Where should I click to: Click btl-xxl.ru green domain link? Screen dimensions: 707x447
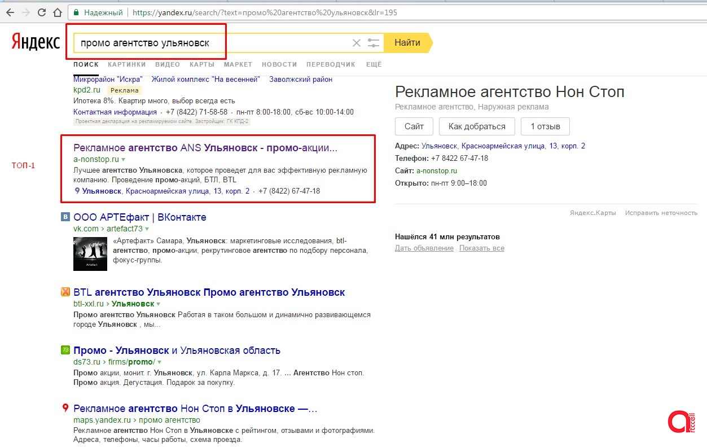(x=89, y=304)
